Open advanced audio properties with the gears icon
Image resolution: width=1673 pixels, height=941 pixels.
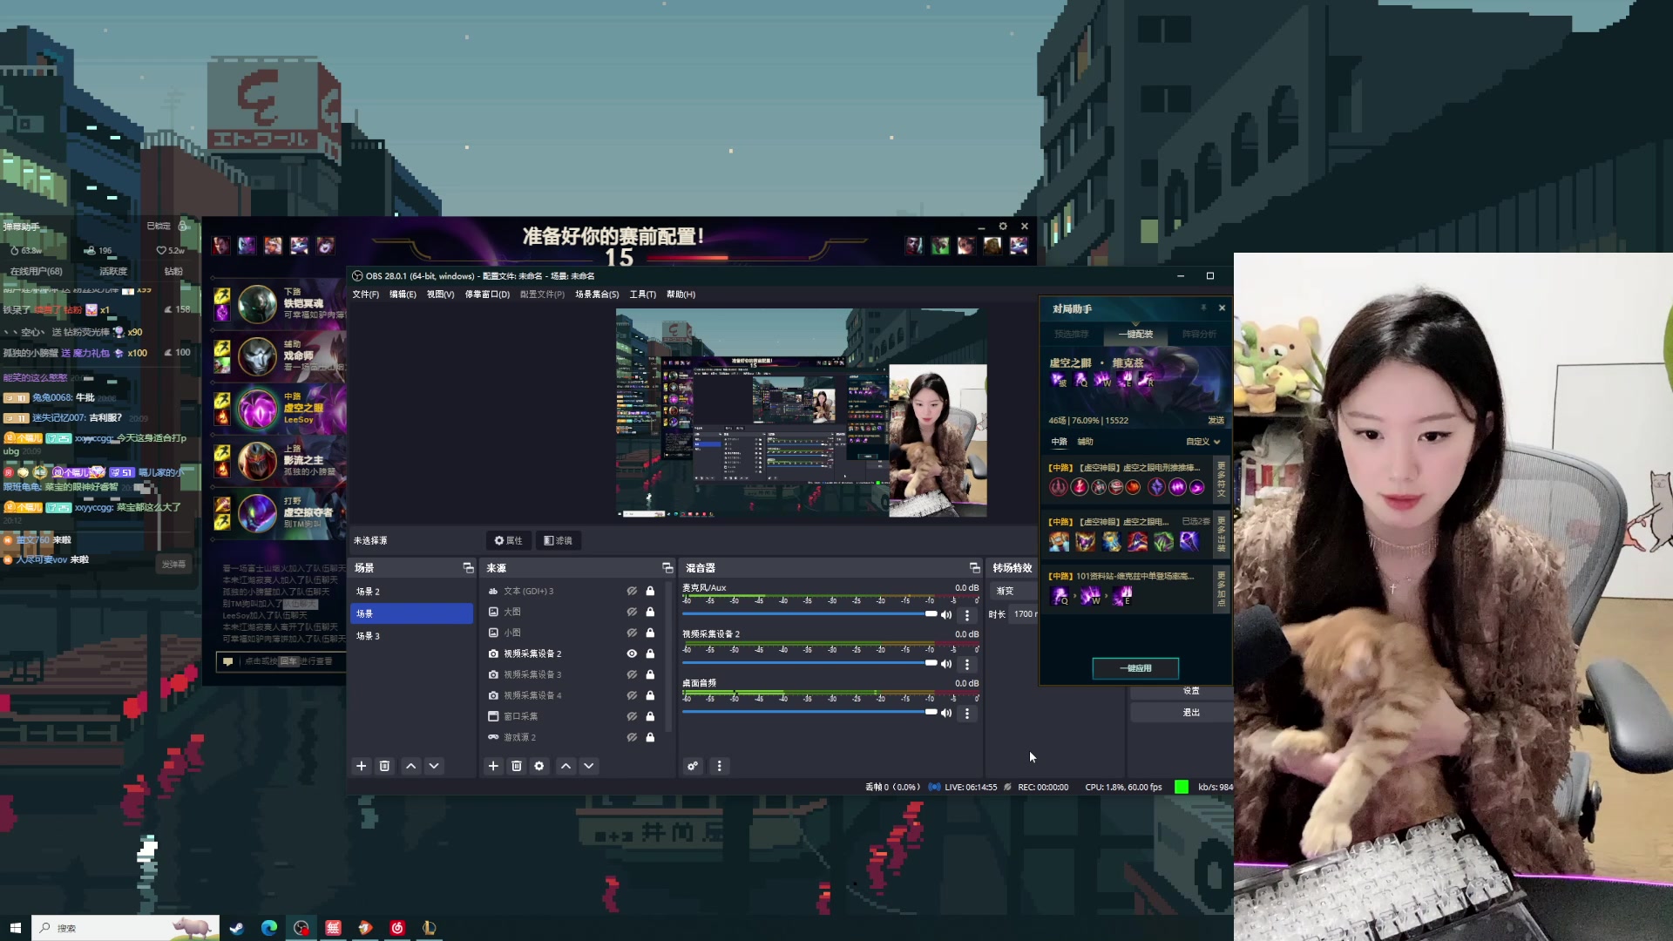tap(693, 766)
